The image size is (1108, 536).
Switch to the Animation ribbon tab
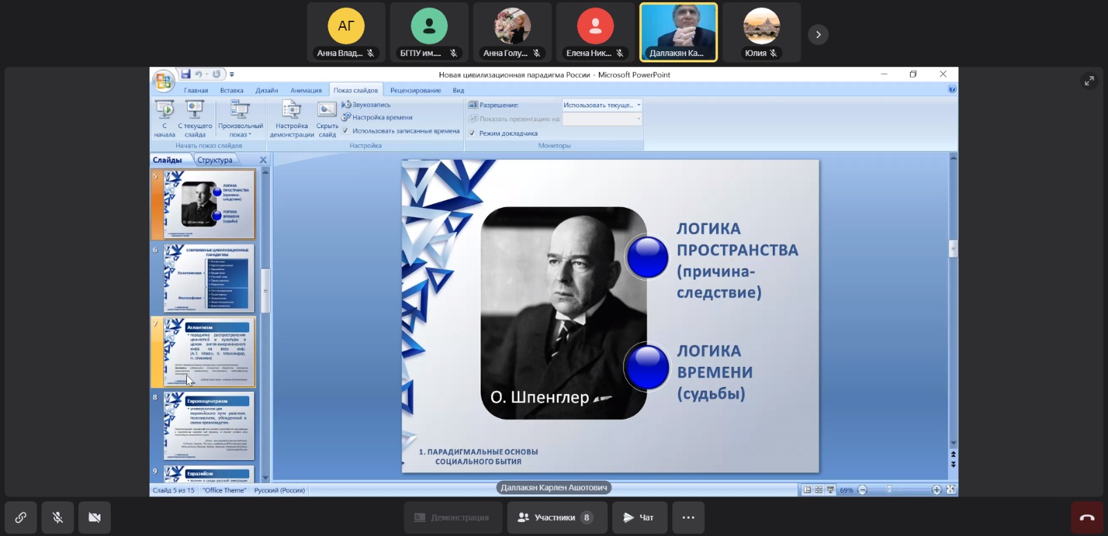tap(305, 90)
